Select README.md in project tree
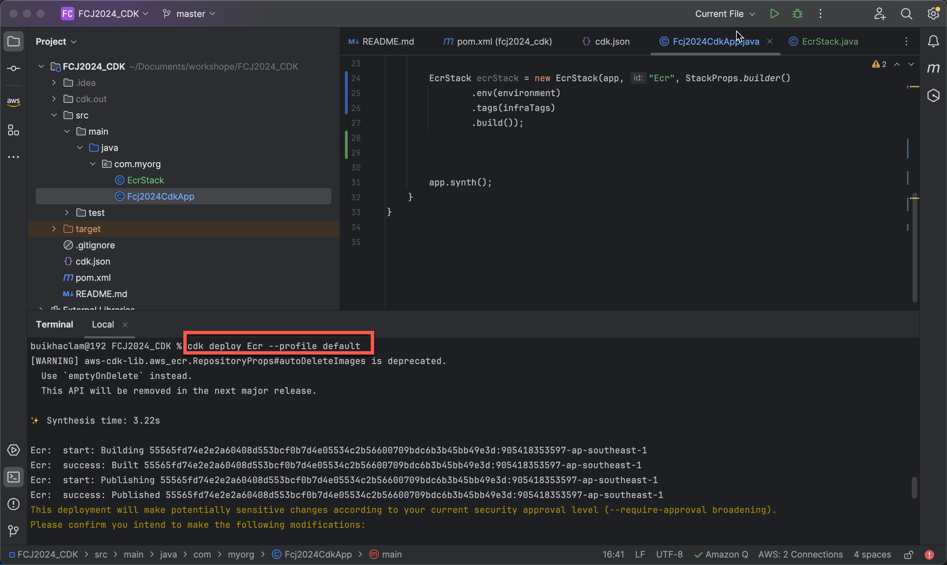Image resolution: width=947 pixels, height=565 pixels. click(x=95, y=294)
